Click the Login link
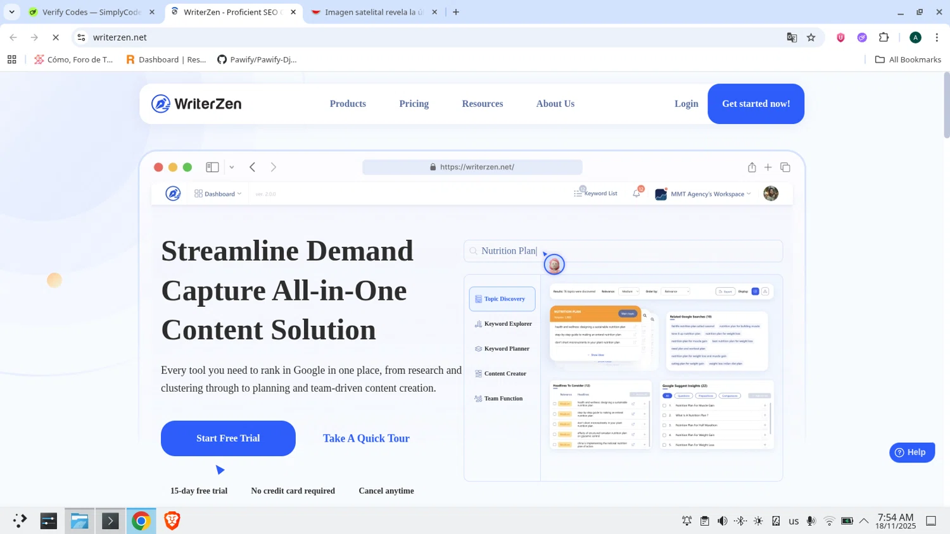Image resolution: width=950 pixels, height=534 pixels. 687,104
